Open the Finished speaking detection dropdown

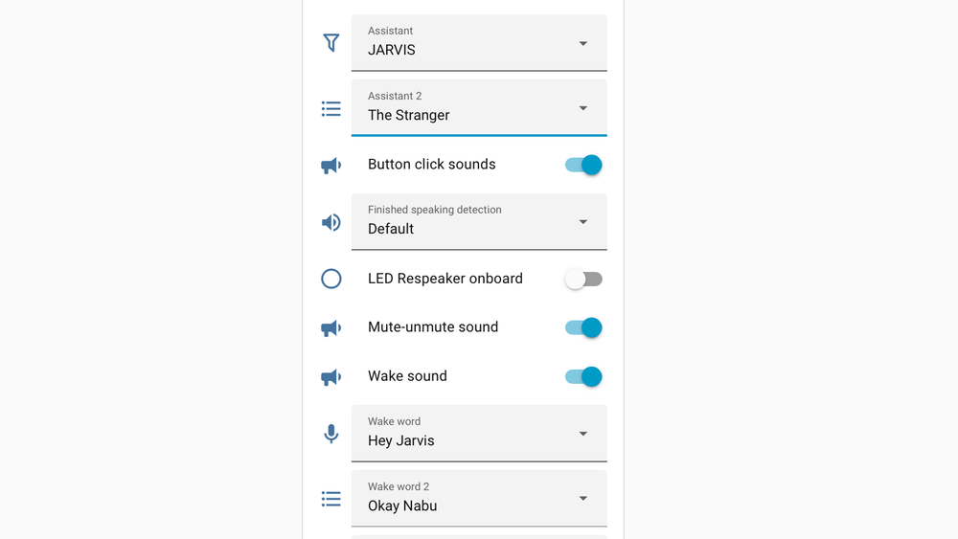479,221
